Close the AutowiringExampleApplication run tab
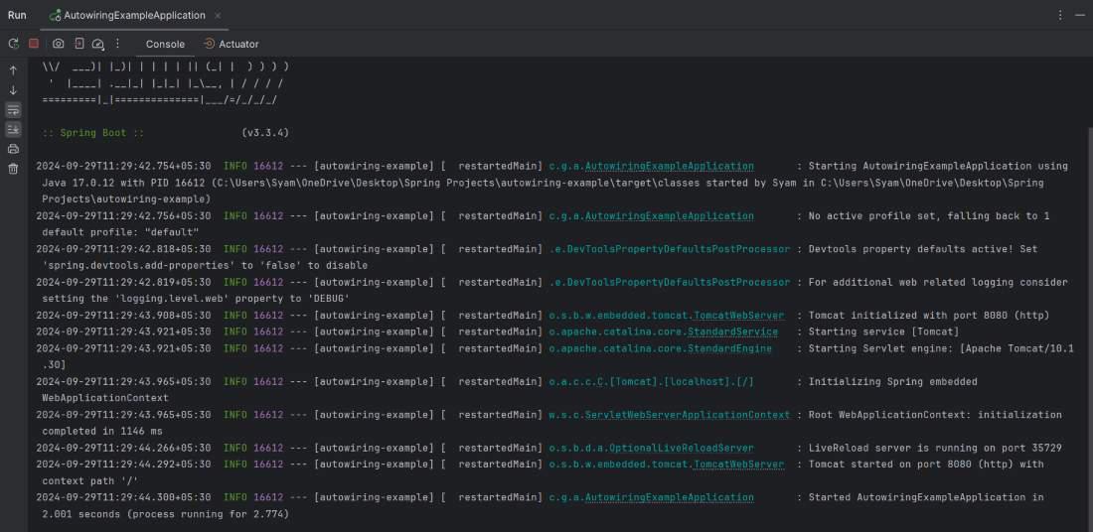This screenshot has height=532, width=1093. [218, 16]
